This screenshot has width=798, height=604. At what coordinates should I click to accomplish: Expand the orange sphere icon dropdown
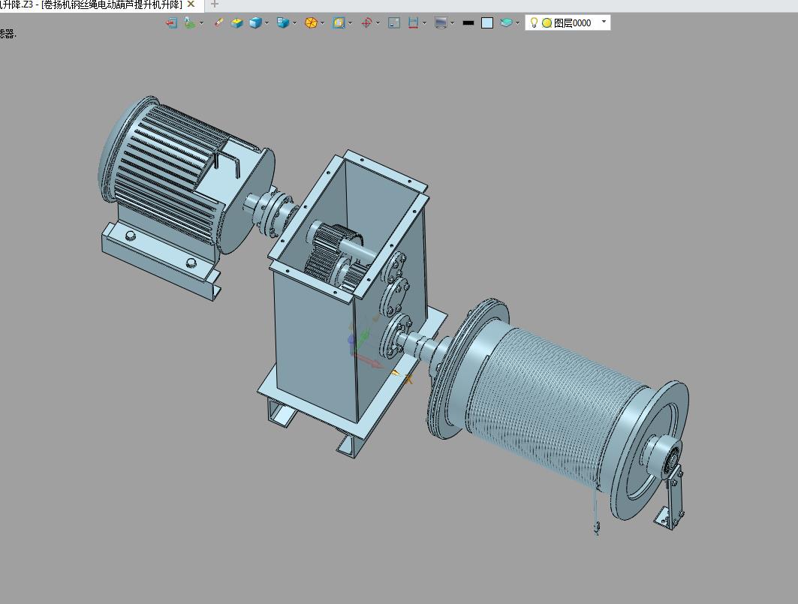[x=322, y=23]
